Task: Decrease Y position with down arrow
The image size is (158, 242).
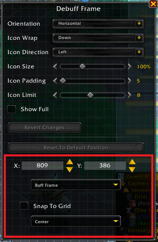Action: point(132,169)
